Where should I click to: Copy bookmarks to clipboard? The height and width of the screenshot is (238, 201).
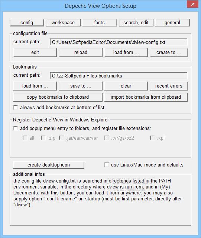pyautogui.click(x=58, y=97)
